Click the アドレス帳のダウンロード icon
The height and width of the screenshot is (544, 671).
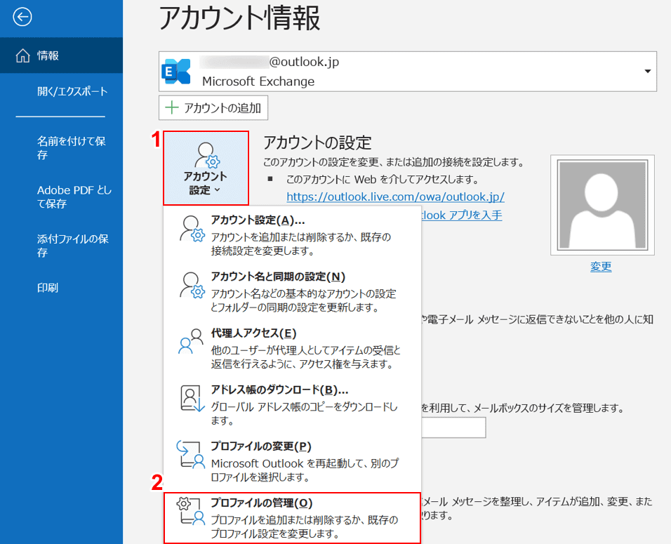pyautogui.click(x=192, y=398)
